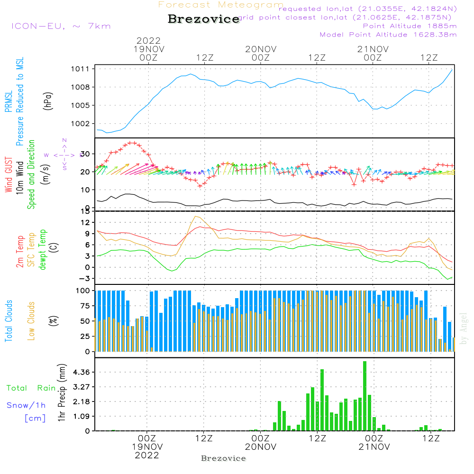This screenshot has width=474, height=474.
Task: Click the green "Total Rain" label
Action: click(31, 388)
